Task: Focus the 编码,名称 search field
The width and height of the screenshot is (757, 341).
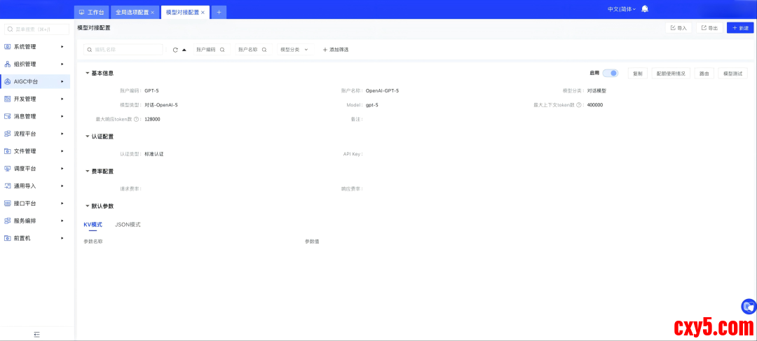Action: pos(123,50)
